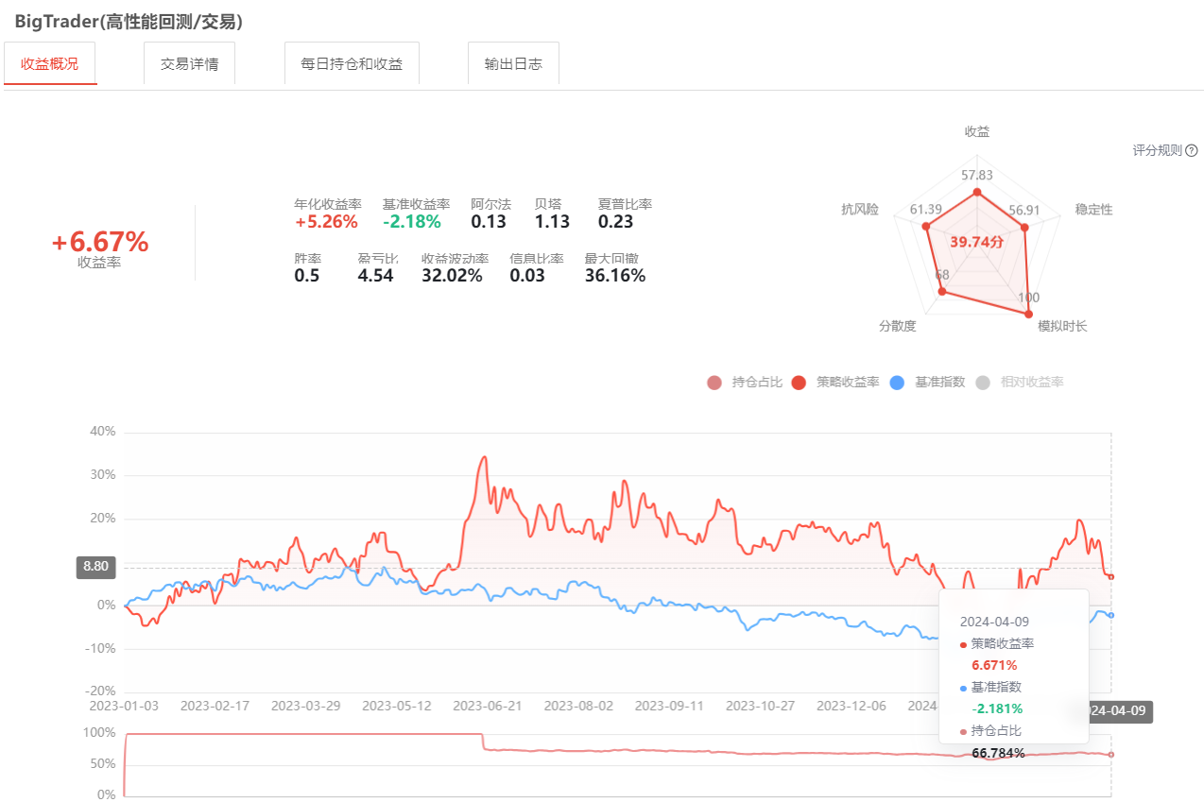Click the 8.80 y-axis value marker
The height and width of the screenshot is (802, 1204).
pos(95,567)
